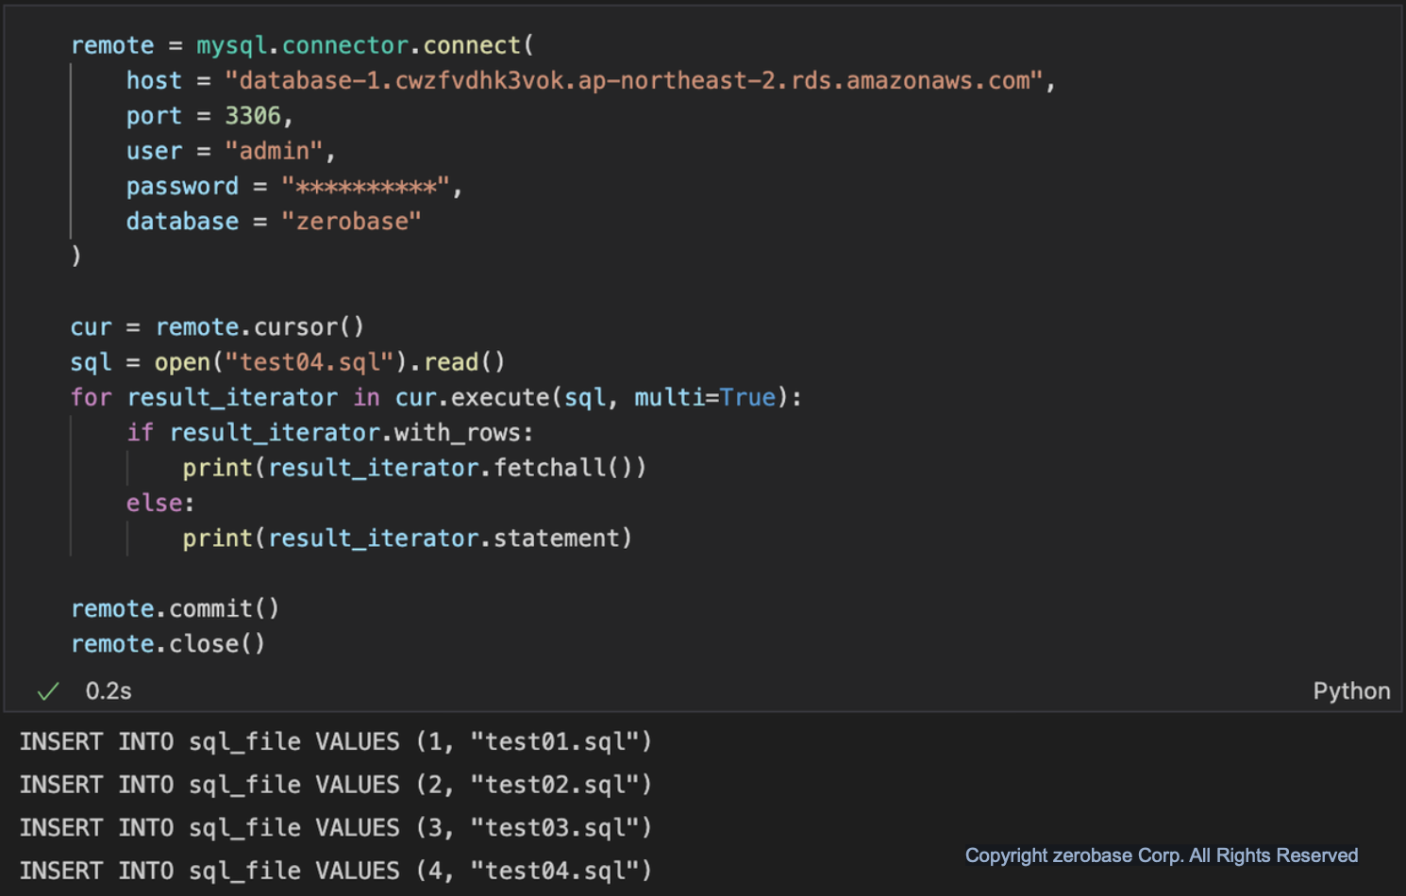Click the cur = remote.cursor() line
This screenshot has height=896, width=1406.
(217, 327)
